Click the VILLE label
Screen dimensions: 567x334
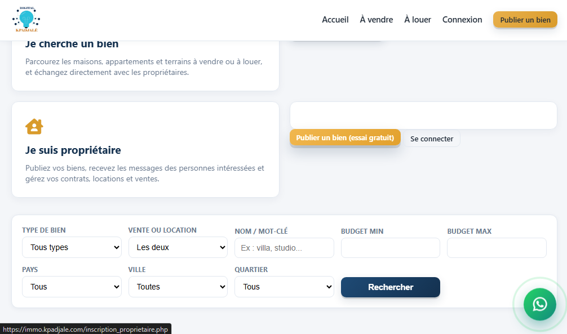point(137,270)
